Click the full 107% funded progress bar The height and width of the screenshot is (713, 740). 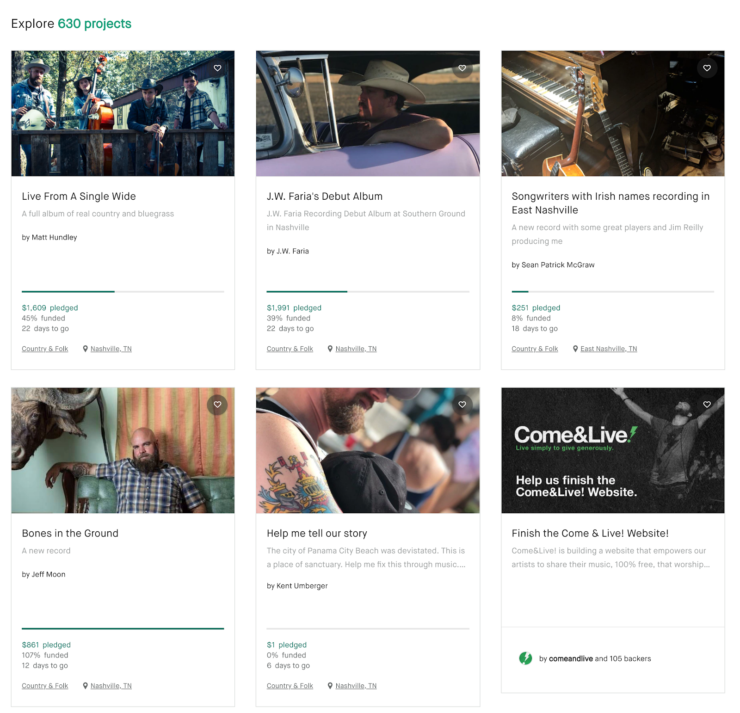point(123,629)
